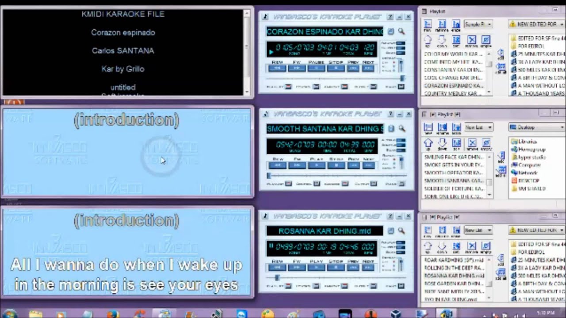Click magnifier icon in Rosanna player
Image resolution: width=566 pixels, height=318 pixels.
click(401, 231)
